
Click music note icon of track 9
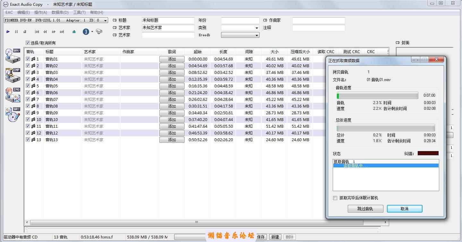coord(33,113)
